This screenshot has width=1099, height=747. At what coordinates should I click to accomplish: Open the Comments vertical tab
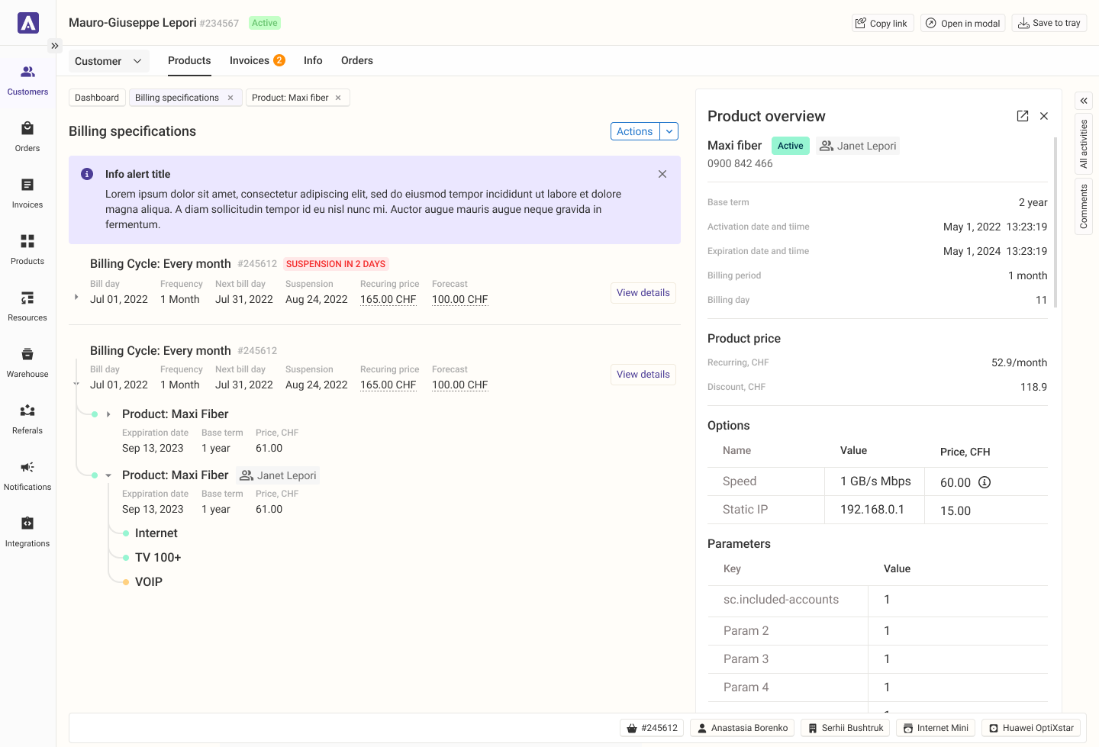(x=1084, y=207)
